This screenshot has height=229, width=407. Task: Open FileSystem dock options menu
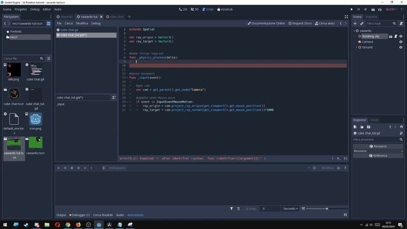[51, 17]
